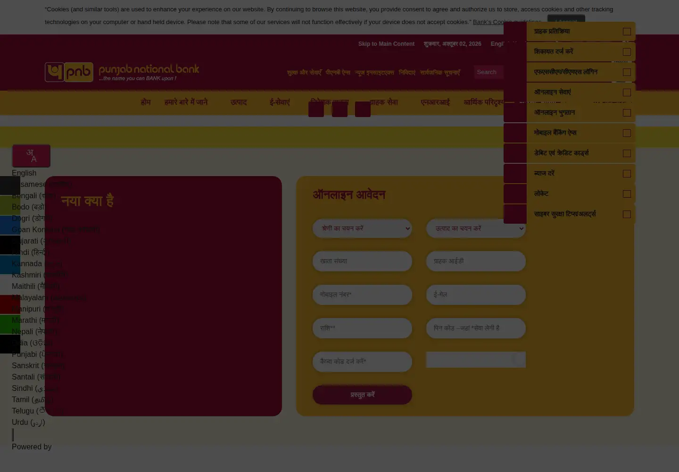Click the निविदाएं link

407,73
